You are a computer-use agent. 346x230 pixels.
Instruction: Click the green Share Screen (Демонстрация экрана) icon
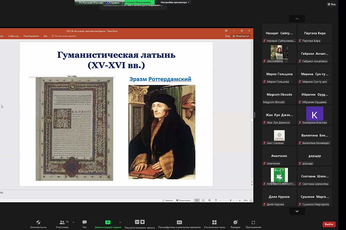click(108, 222)
